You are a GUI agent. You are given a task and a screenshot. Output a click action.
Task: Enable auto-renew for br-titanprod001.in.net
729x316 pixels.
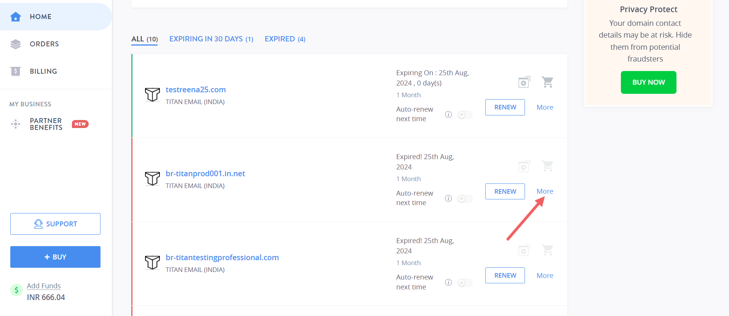point(465,199)
